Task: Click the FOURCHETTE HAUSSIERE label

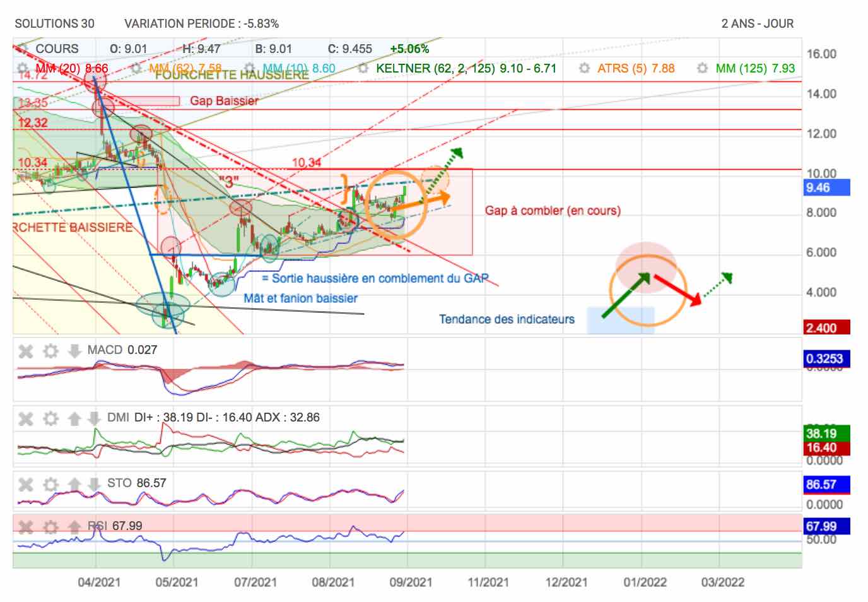Action: (x=232, y=75)
